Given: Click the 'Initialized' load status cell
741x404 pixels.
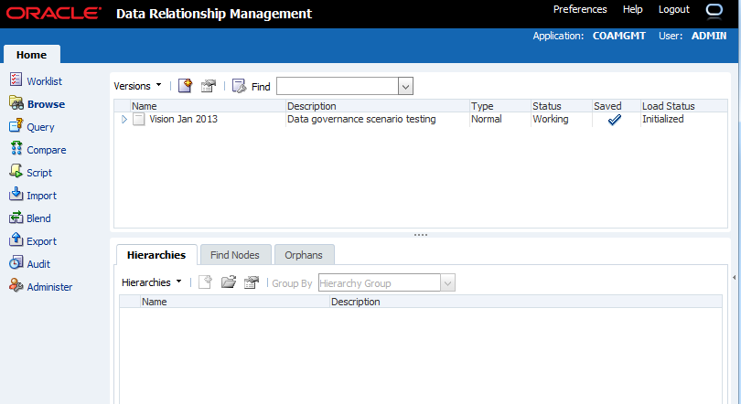Looking at the screenshot, I should 662,119.
